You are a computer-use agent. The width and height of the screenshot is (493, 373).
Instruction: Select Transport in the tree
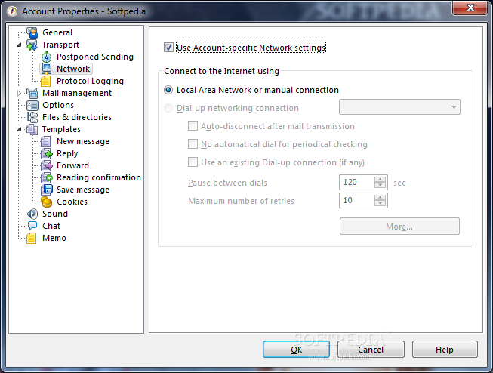tap(60, 45)
